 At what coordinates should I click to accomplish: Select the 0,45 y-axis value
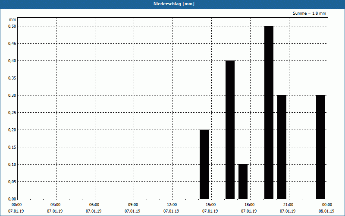coord(12,44)
